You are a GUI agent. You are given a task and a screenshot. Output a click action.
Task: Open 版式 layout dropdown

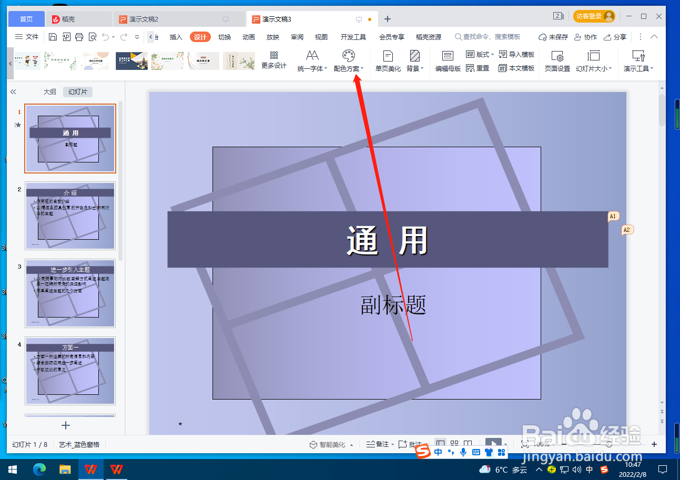point(480,55)
